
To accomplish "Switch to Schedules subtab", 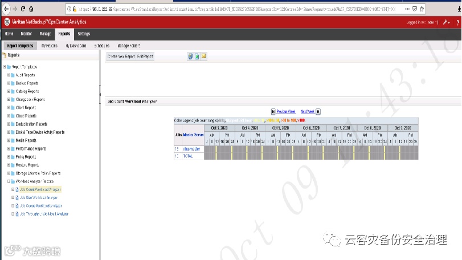I will click(101, 46).
